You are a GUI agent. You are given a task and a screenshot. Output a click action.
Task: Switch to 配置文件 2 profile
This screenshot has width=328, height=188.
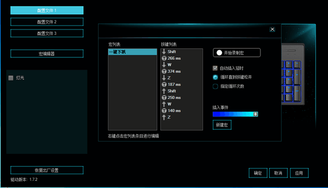pos(47,22)
